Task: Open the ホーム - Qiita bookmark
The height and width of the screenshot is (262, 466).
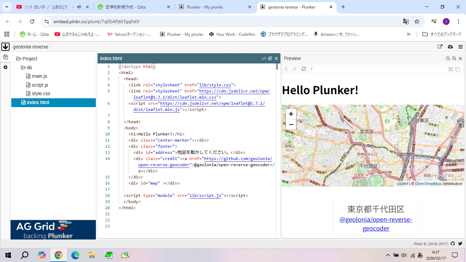Action: (34, 34)
